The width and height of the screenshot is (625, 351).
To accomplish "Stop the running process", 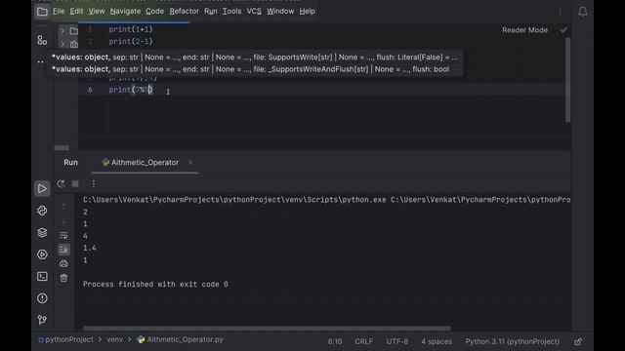I will tap(75, 183).
